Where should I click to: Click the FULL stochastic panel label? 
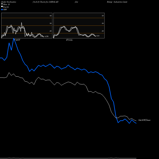tap(69, 40)
